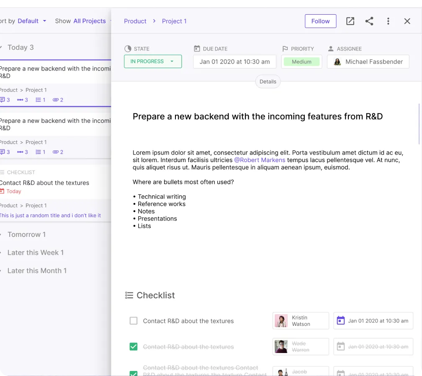422x376 pixels.
Task: Uncheck the completed Wade Warren checklist item
Action: point(134,346)
